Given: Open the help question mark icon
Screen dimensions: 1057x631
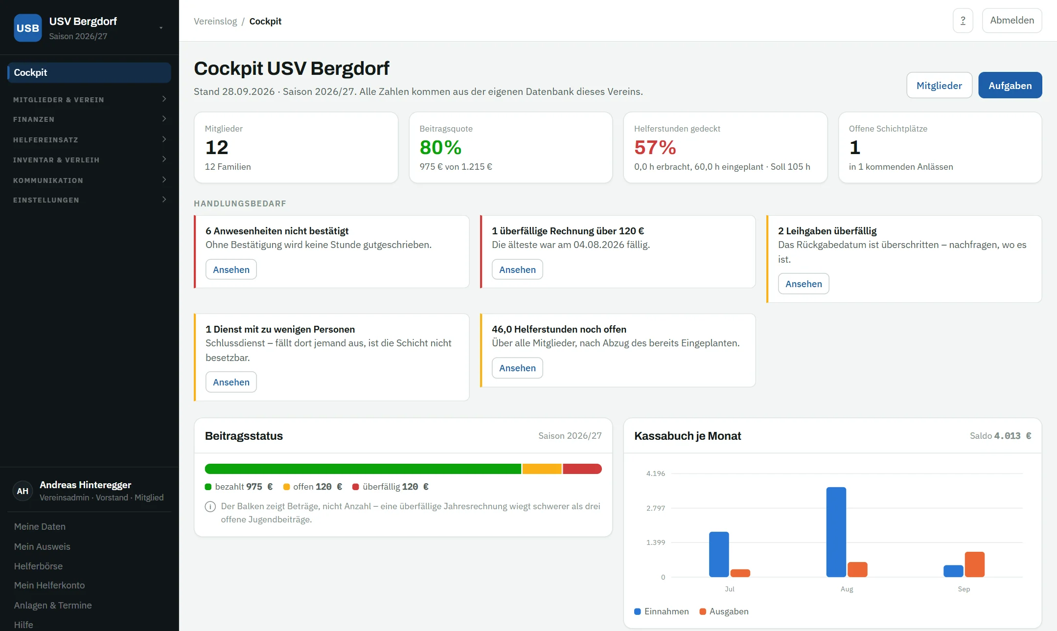Looking at the screenshot, I should (963, 21).
